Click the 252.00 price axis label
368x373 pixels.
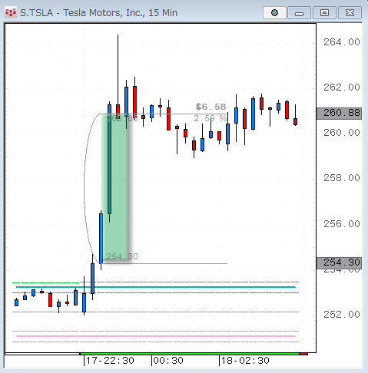click(342, 315)
